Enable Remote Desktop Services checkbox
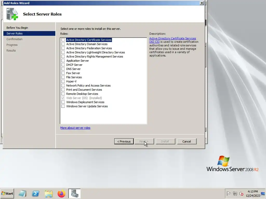Screen dimensions: 266x199 tap(63, 94)
